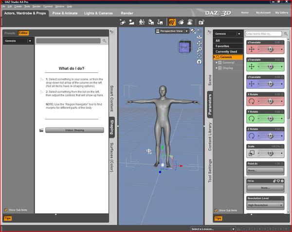Click the tilted cube toolbar icon
The image size is (292, 232).
coord(181,22)
